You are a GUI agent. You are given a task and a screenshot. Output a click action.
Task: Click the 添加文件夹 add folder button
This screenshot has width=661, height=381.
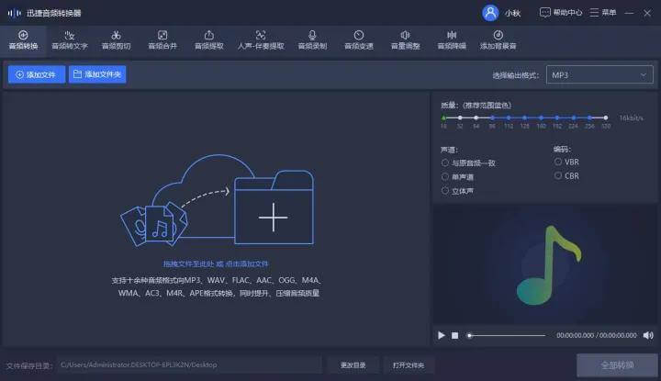point(97,74)
